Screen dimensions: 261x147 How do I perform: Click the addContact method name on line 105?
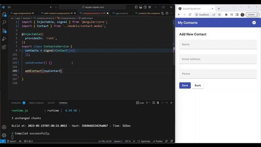[x=33, y=71]
